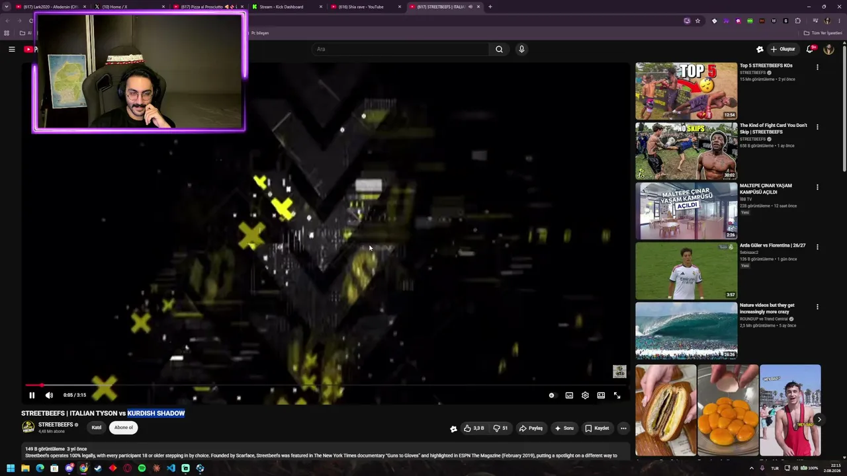
Task: Click the Soru ask button
Action: coord(564,428)
